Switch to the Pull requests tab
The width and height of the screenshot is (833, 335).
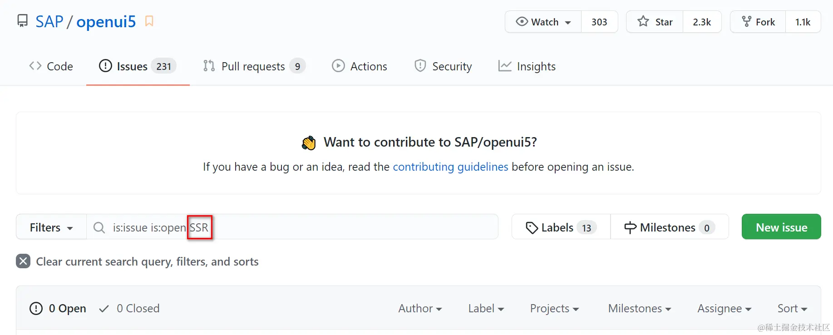(254, 66)
